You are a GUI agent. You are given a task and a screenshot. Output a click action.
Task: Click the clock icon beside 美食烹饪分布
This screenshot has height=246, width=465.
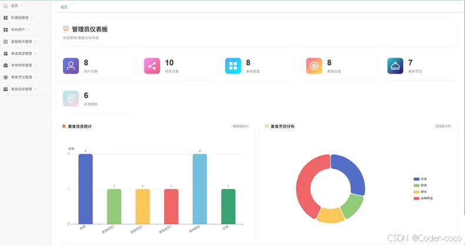[x=267, y=127]
